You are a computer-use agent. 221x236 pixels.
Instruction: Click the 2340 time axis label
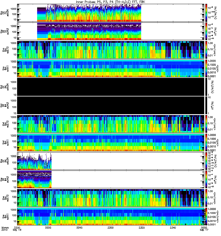tap(173, 227)
